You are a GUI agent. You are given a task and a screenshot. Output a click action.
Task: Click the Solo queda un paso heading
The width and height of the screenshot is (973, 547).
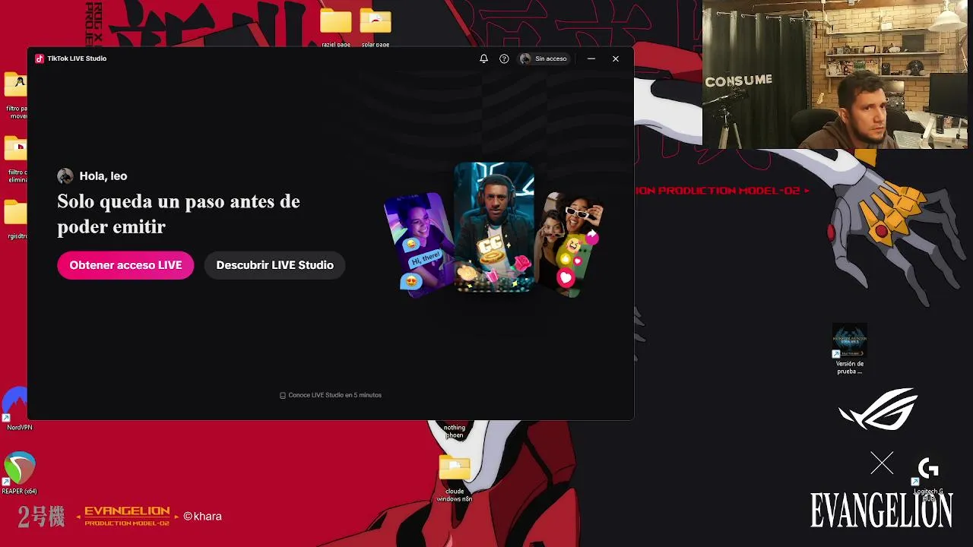(x=179, y=213)
